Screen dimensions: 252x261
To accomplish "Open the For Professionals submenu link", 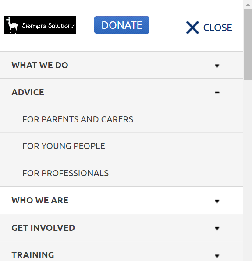I will (x=66, y=173).
